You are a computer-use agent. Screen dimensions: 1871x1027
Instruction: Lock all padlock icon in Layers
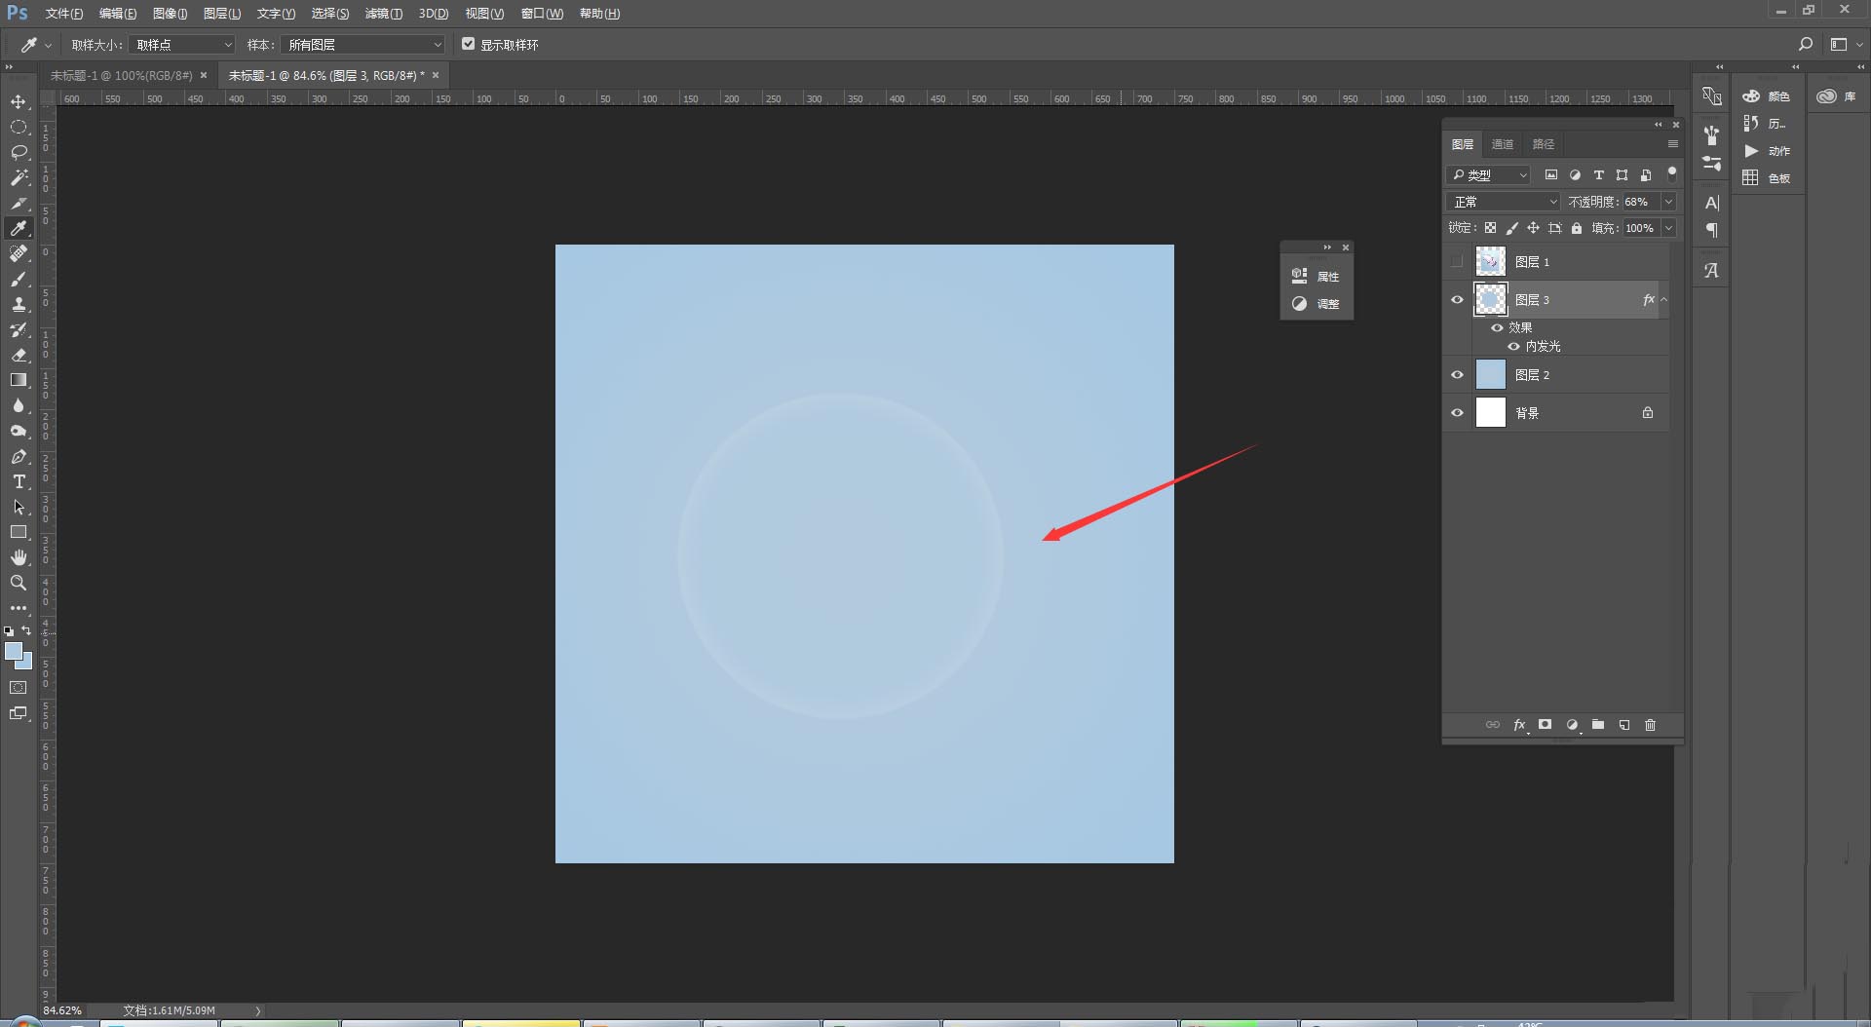tap(1577, 228)
